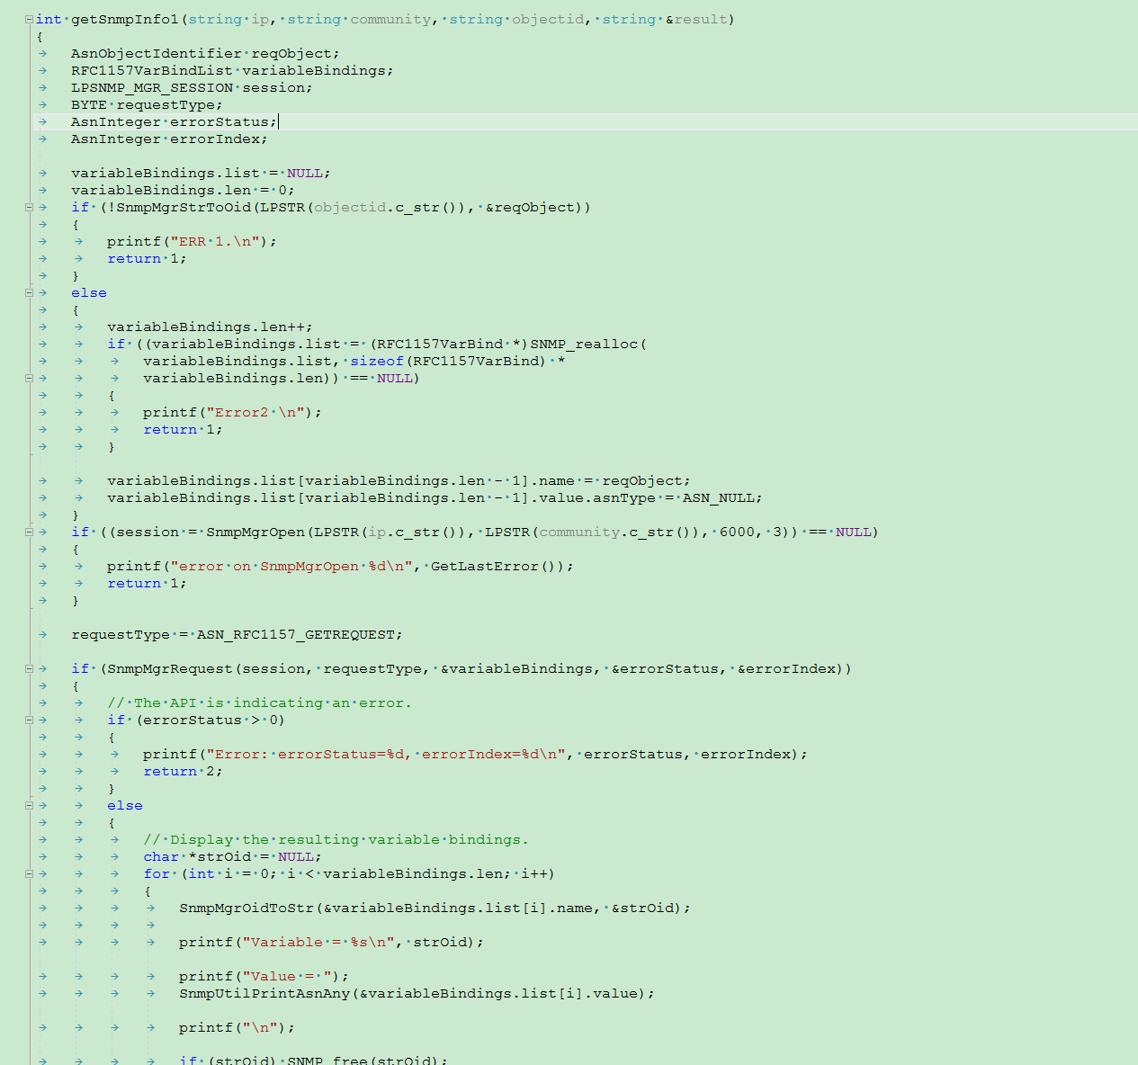This screenshot has height=1065, width=1138.
Task: Fold the else block before Display comment
Action: (29, 805)
